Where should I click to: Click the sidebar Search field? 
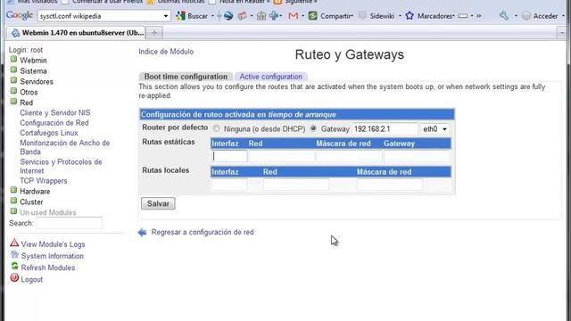tap(70, 223)
